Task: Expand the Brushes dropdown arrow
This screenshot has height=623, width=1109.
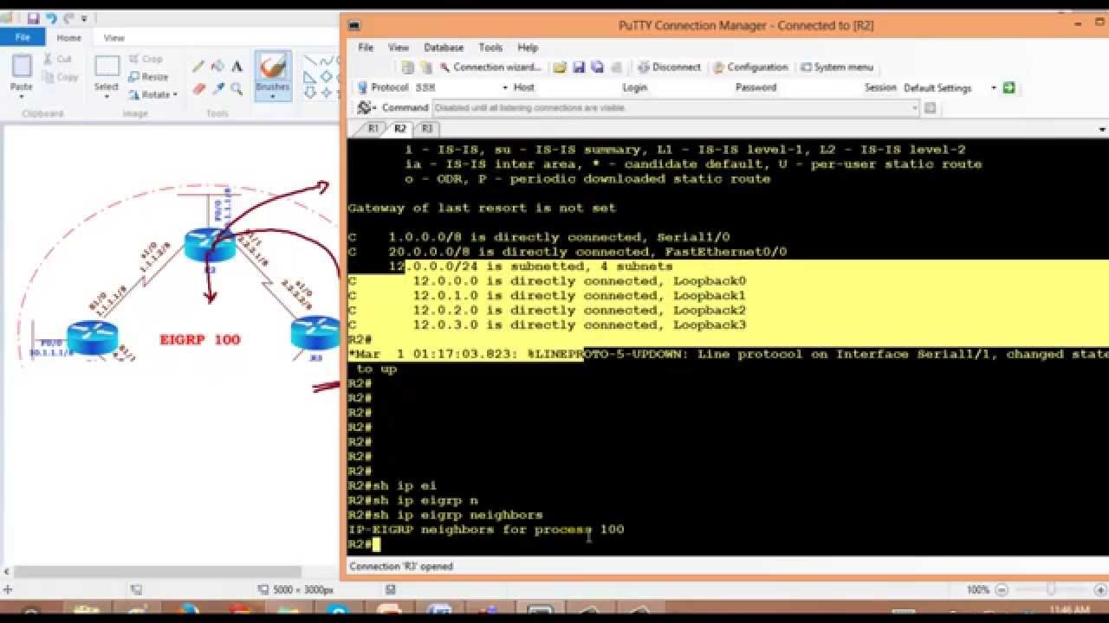Action: tap(273, 96)
